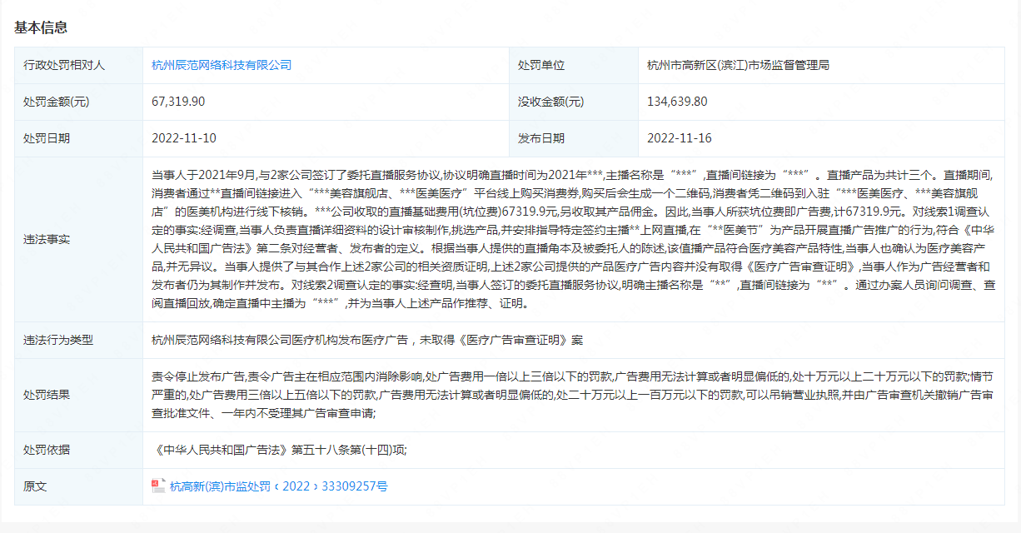Open the 杭州辰范网络科技有限公司 company link
1021x533 pixels.
pyautogui.click(x=222, y=65)
